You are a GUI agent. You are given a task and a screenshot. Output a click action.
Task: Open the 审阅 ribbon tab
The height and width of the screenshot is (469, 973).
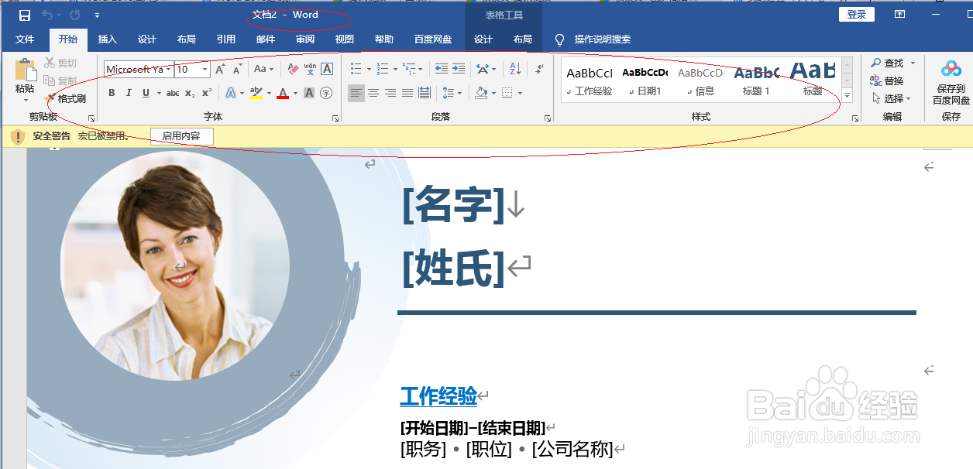pos(304,39)
